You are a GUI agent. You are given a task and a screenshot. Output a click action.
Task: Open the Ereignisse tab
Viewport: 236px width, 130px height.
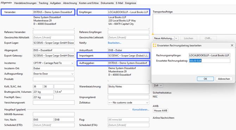[131, 3]
